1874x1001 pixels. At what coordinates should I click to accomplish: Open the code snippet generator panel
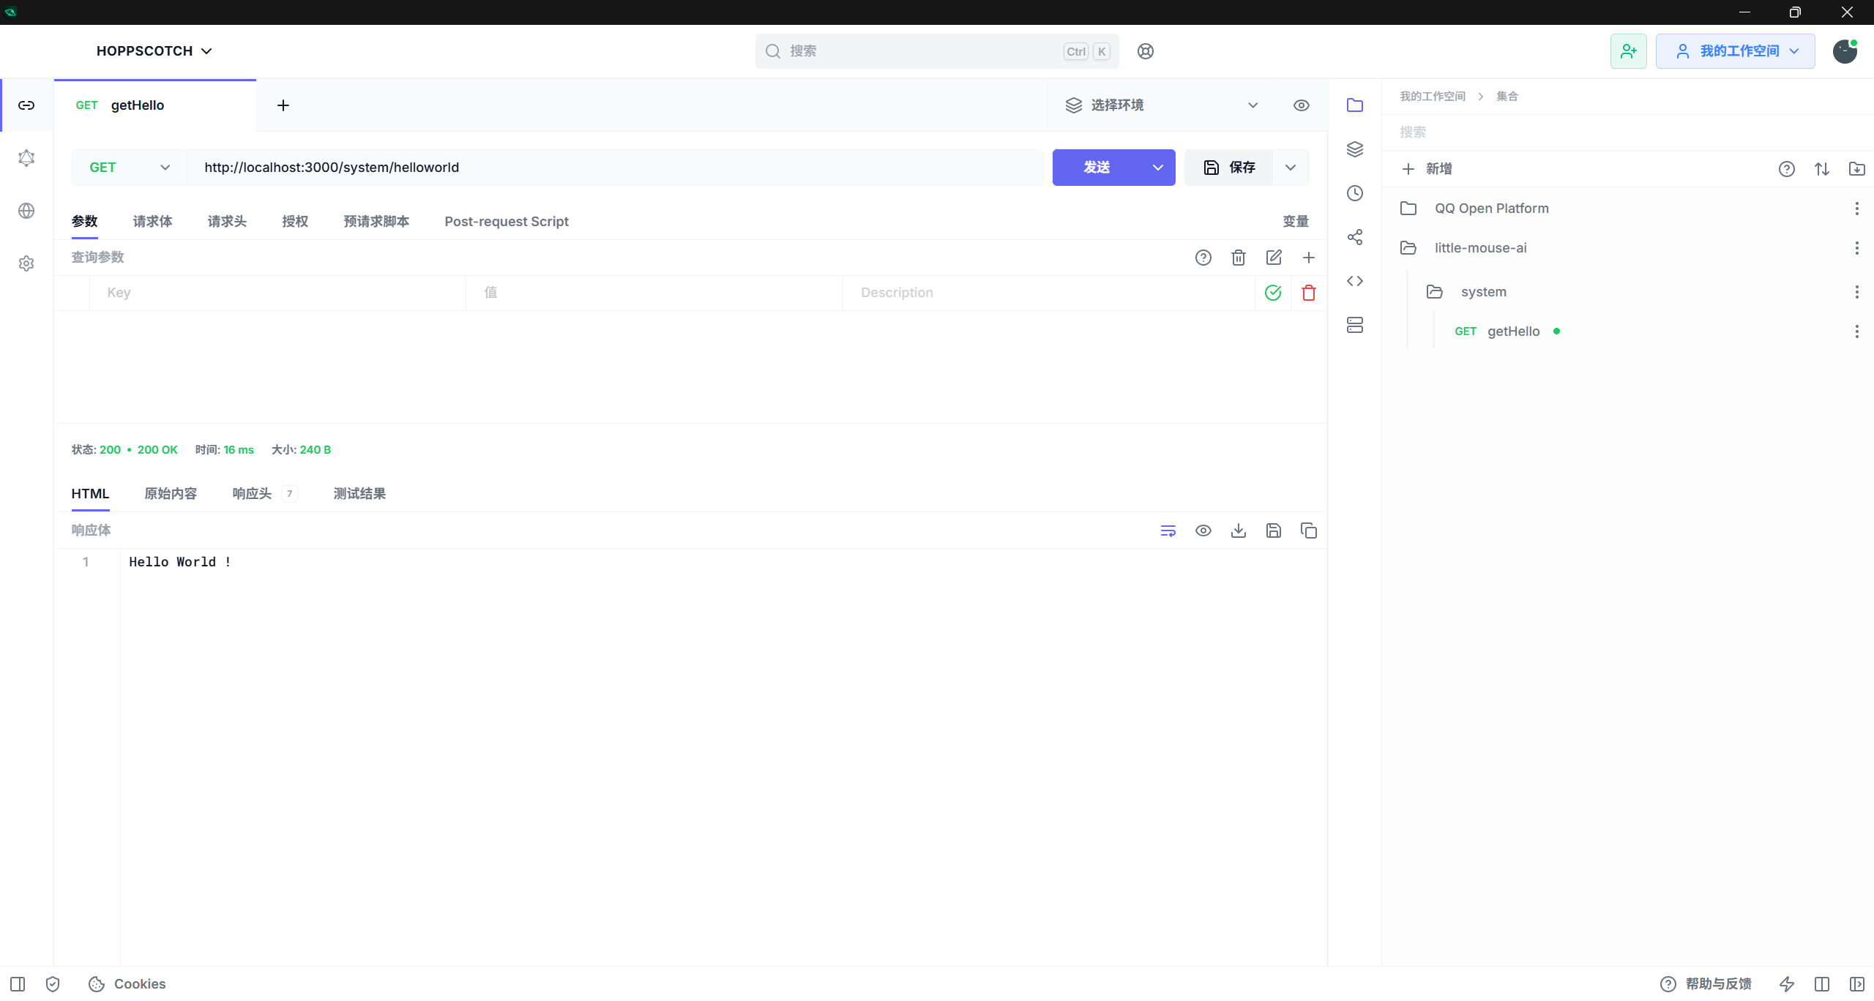coord(1355,281)
